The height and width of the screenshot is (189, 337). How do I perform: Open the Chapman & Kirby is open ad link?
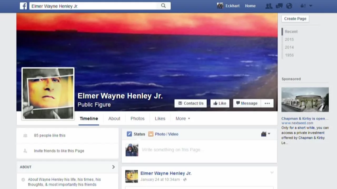click(x=305, y=118)
